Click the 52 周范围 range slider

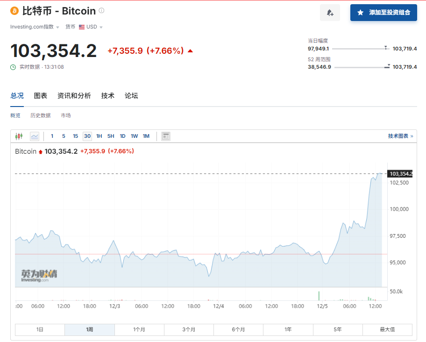(362, 67)
